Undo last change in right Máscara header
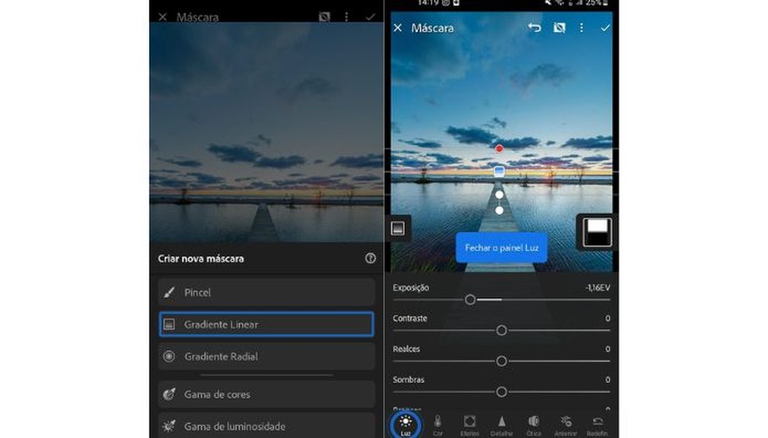Viewport: 768px width, 438px height. tap(535, 28)
